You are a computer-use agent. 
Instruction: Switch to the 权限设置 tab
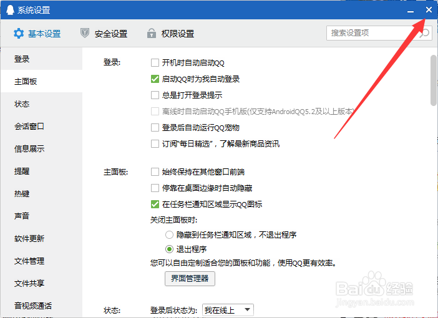(x=171, y=34)
